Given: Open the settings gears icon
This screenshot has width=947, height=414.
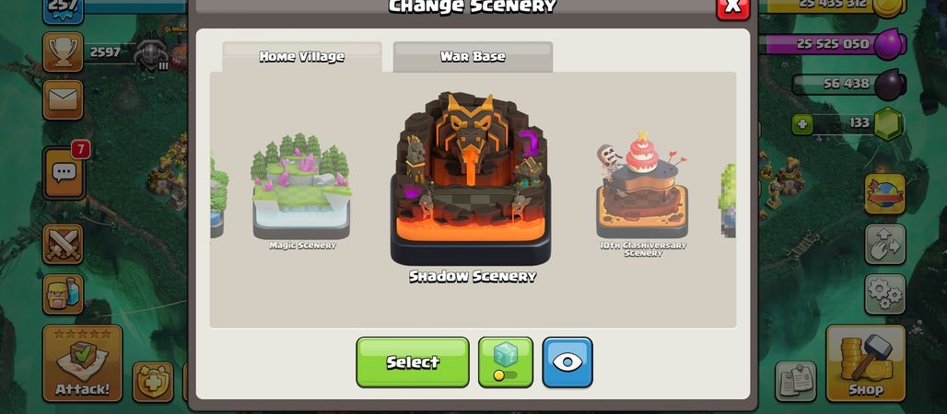Looking at the screenshot, I should pyautogui.click(x=884, y=293).
